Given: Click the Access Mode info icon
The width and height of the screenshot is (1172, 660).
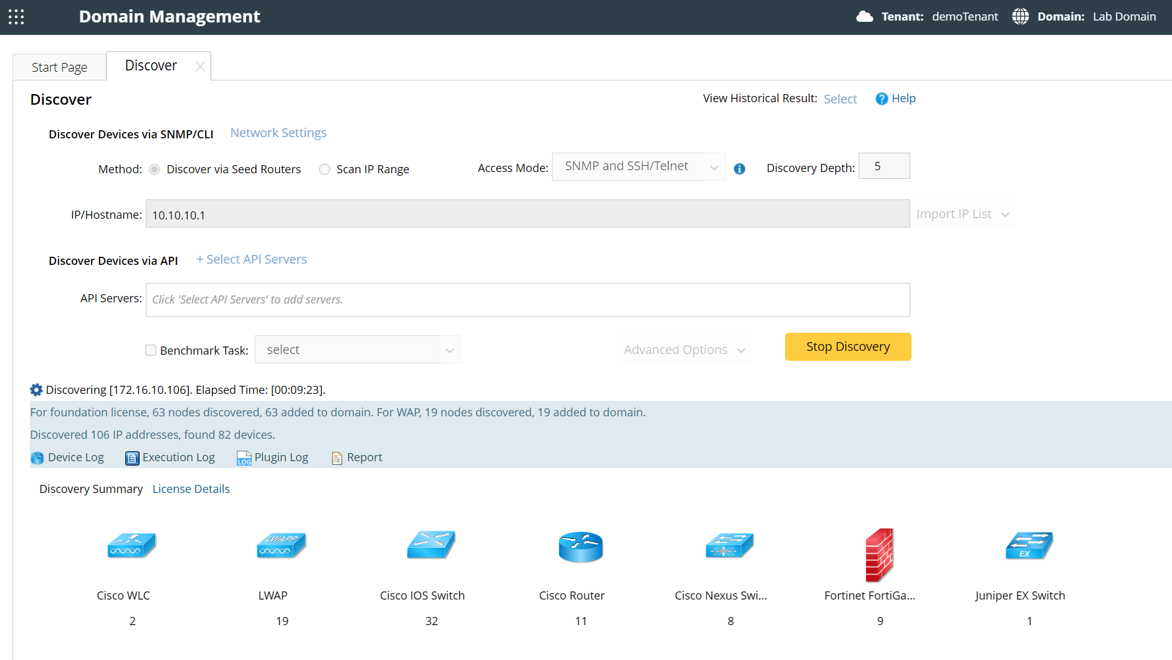Looking at the screenshot, I should (x=740, y=169).
